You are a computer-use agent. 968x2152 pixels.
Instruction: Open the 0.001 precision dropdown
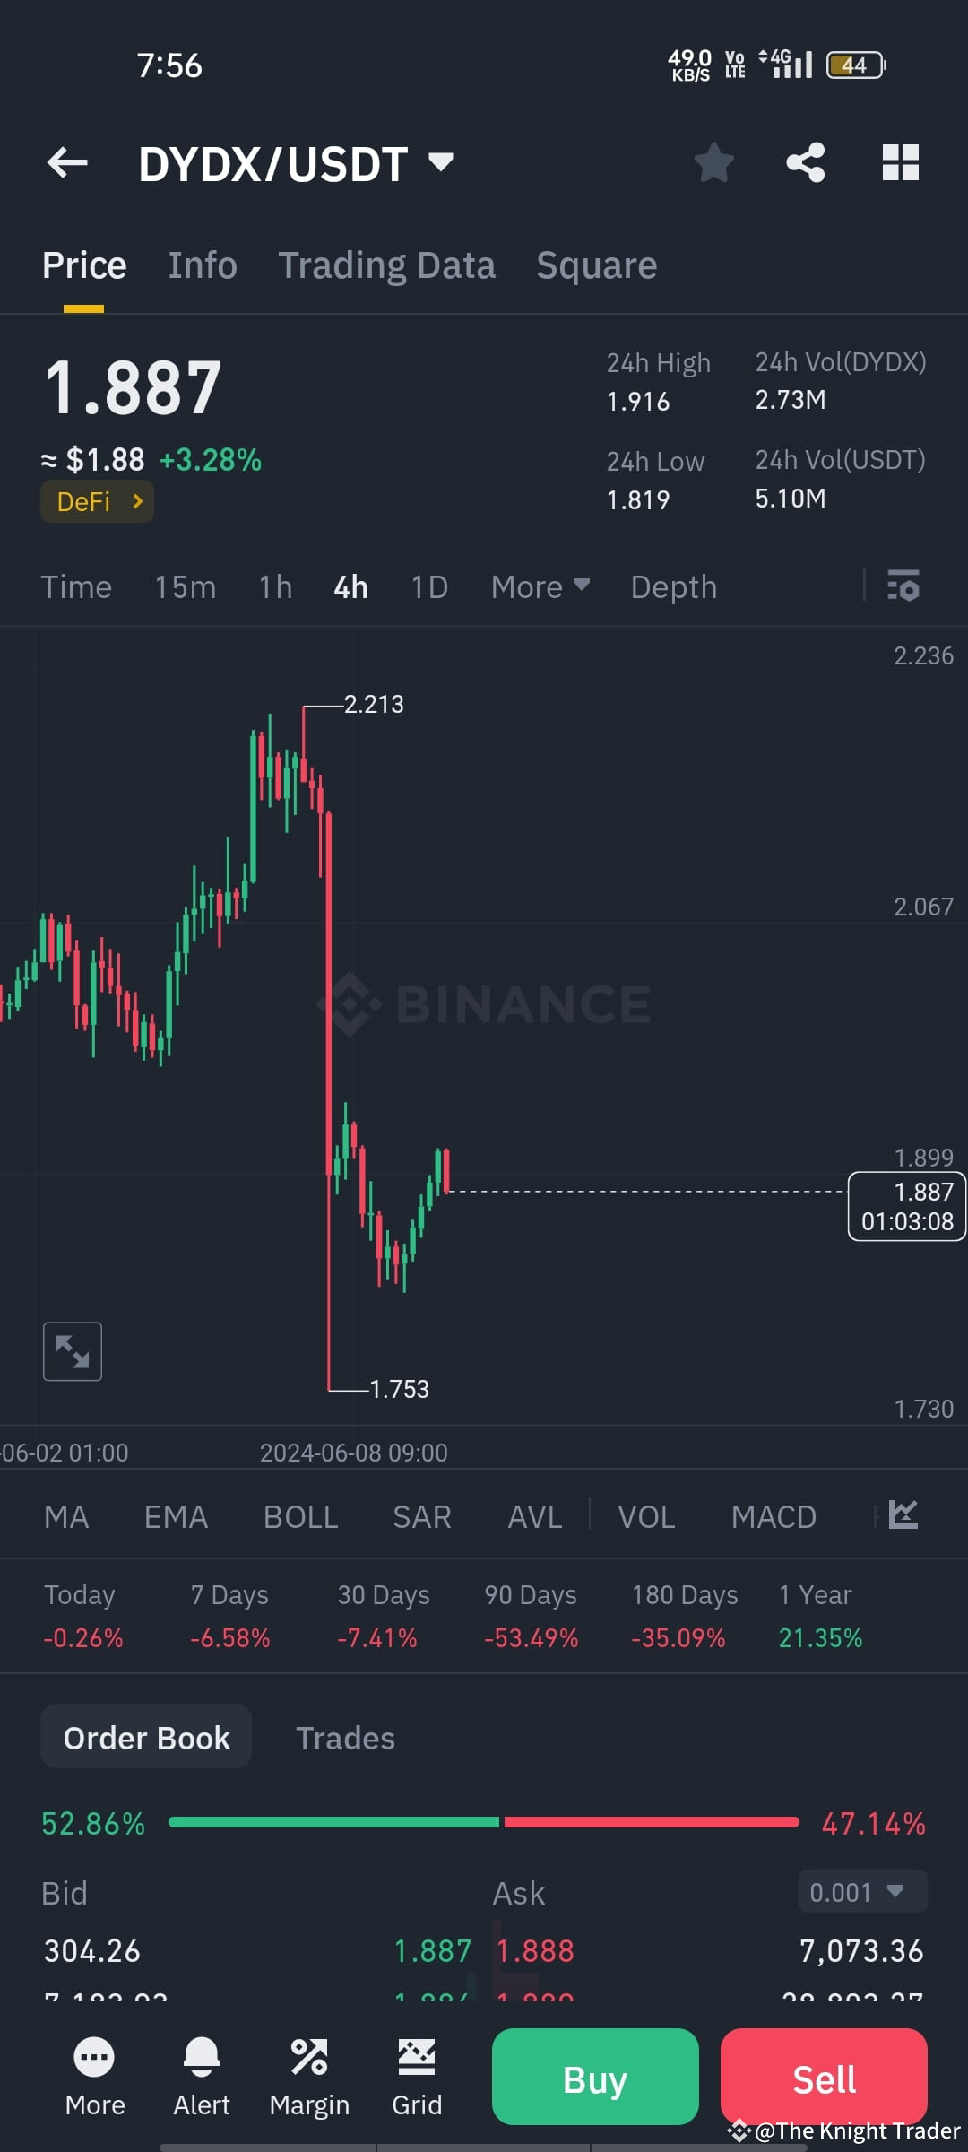pos(862,1892)
